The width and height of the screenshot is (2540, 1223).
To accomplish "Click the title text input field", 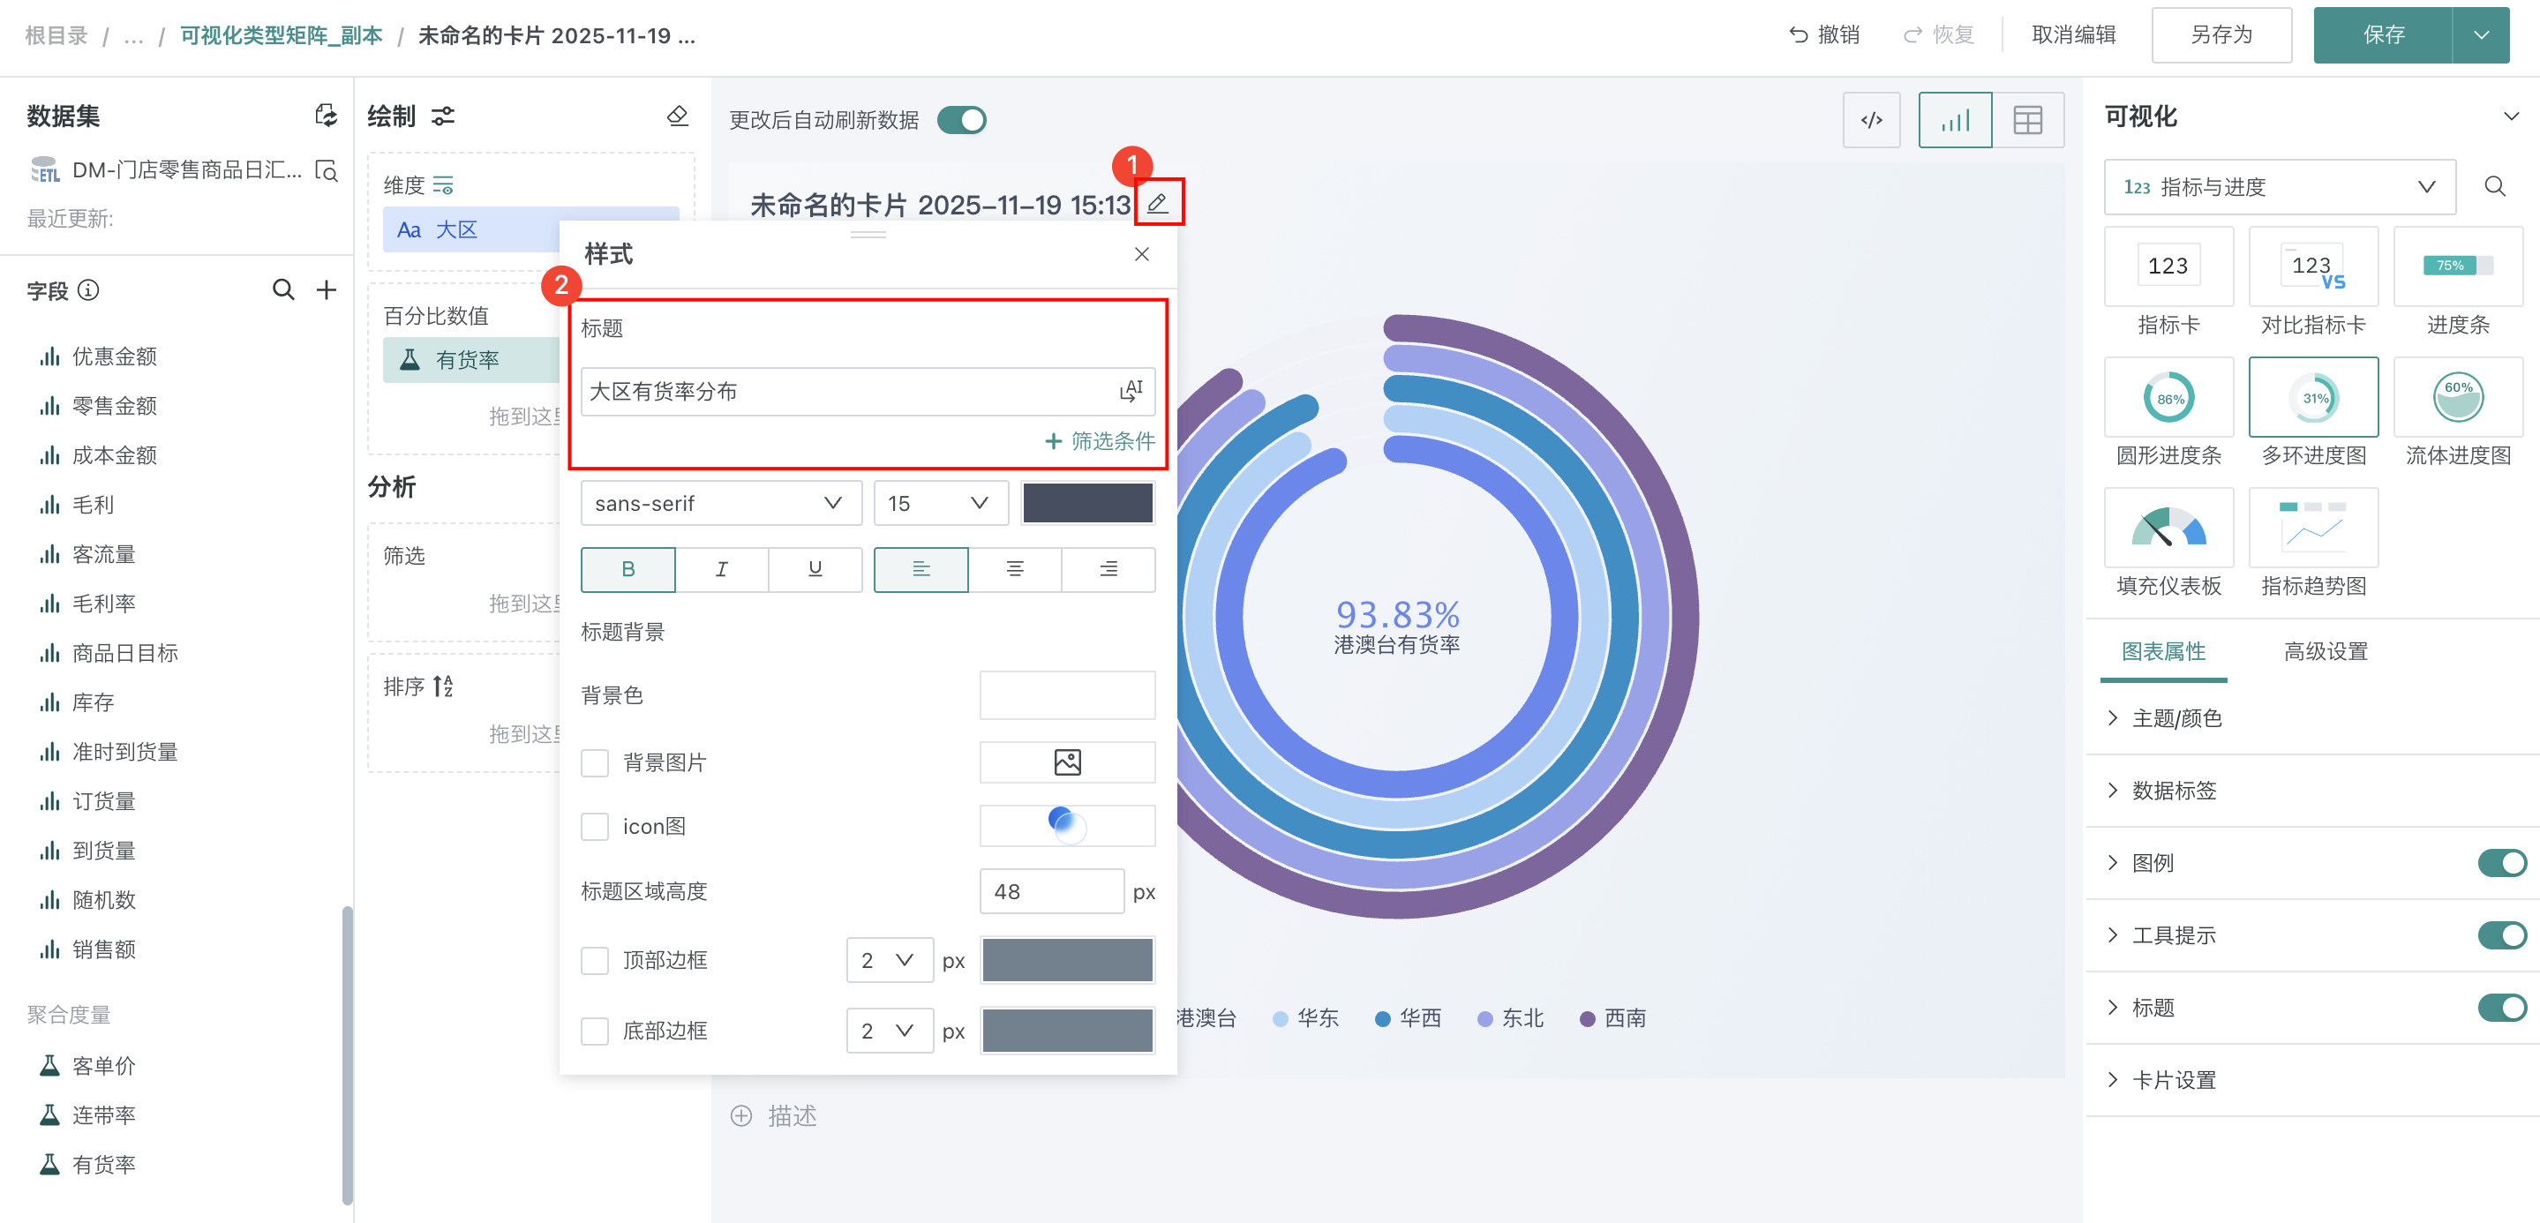I will 848,391.
